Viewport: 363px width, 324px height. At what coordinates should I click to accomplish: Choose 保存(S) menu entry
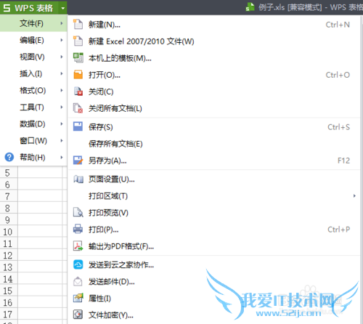pos(214,127)
